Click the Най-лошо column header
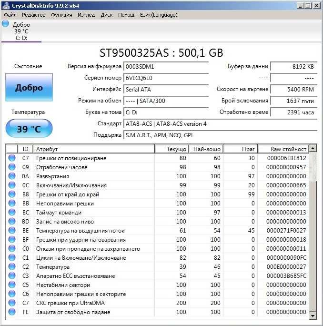Viewport: 323px width, 326px height. point(206,149)
